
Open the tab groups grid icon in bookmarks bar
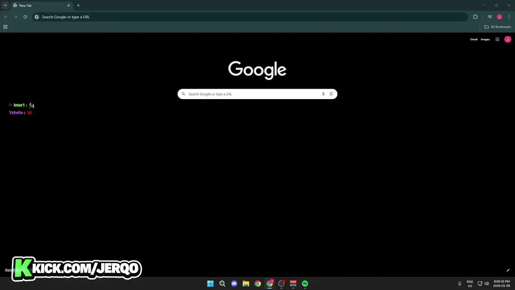(x=5, y=27)
